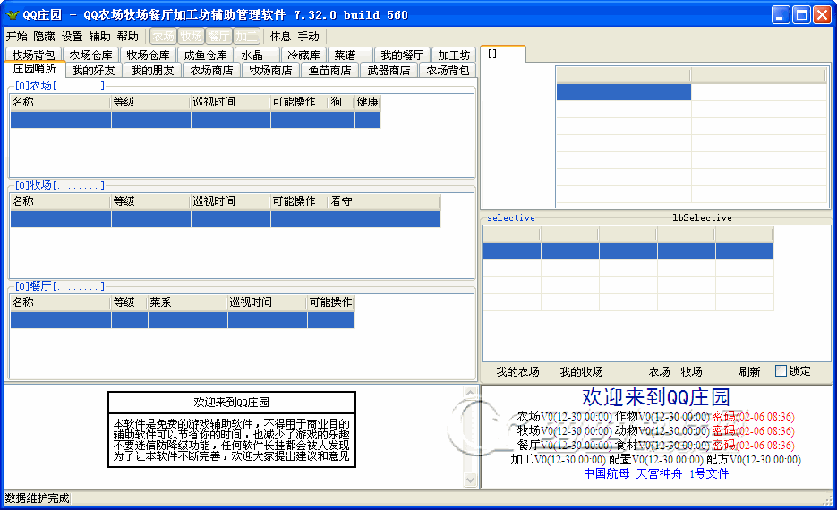This screenshot has width=837, height=510.
Task: Click the 菜系 column header in restaurant list
Action: (187, 302)
